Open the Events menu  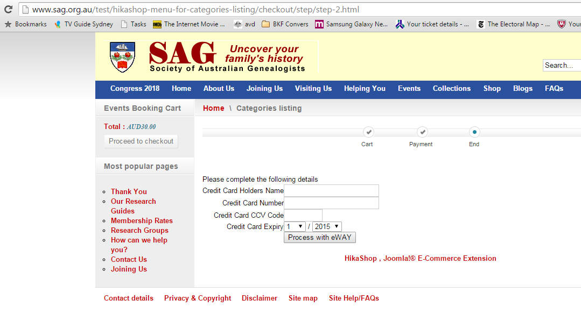click(409, 89)
